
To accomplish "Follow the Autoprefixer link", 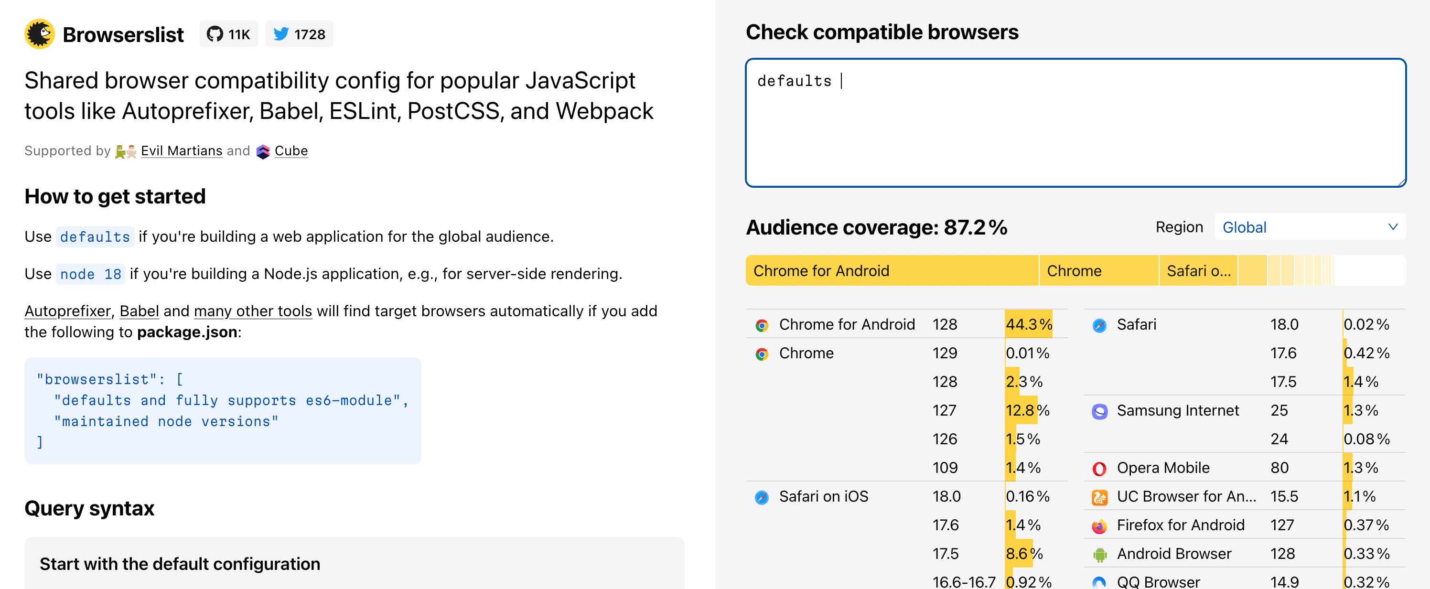I will [66, 311].
